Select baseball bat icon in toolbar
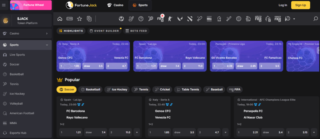This screenshot has height=139, width=320. (229, 19)
